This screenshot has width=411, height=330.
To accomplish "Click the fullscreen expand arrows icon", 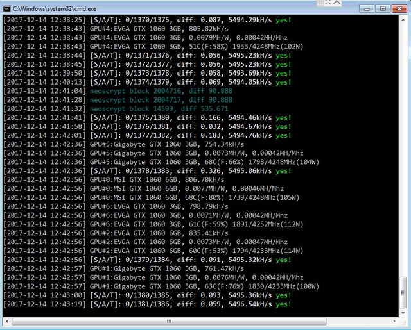I will tap(328, 3).
